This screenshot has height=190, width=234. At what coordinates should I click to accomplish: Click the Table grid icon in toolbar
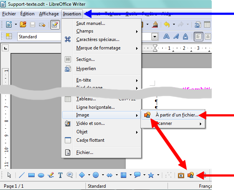tap(207, 25)
